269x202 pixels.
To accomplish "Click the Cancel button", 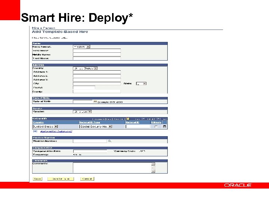I will pos(87,179).
